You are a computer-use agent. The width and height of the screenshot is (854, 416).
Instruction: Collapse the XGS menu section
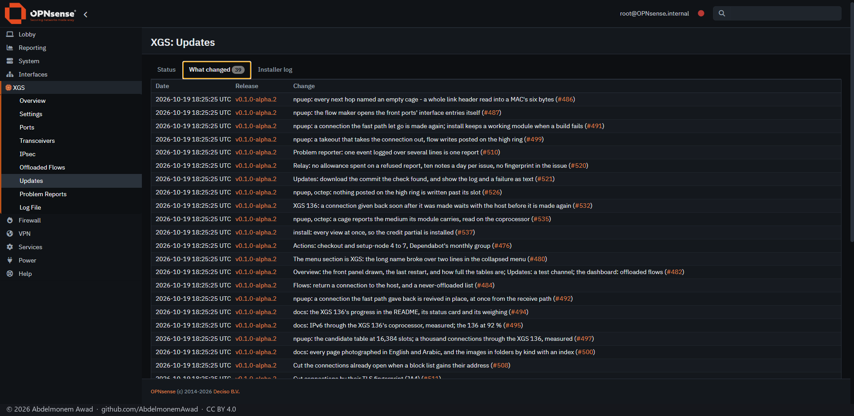pyautogui.click(x=71, y=88)
